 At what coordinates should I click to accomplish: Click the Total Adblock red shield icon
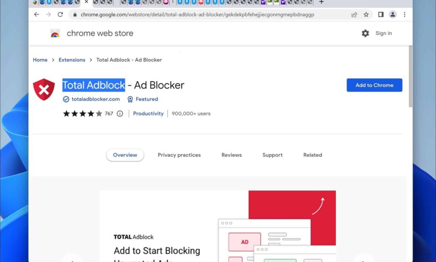(x=44, y=89)
